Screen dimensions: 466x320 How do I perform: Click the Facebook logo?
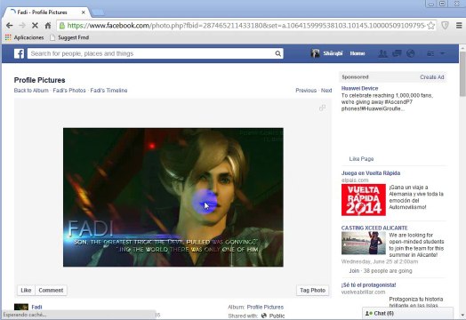(19, 53)
